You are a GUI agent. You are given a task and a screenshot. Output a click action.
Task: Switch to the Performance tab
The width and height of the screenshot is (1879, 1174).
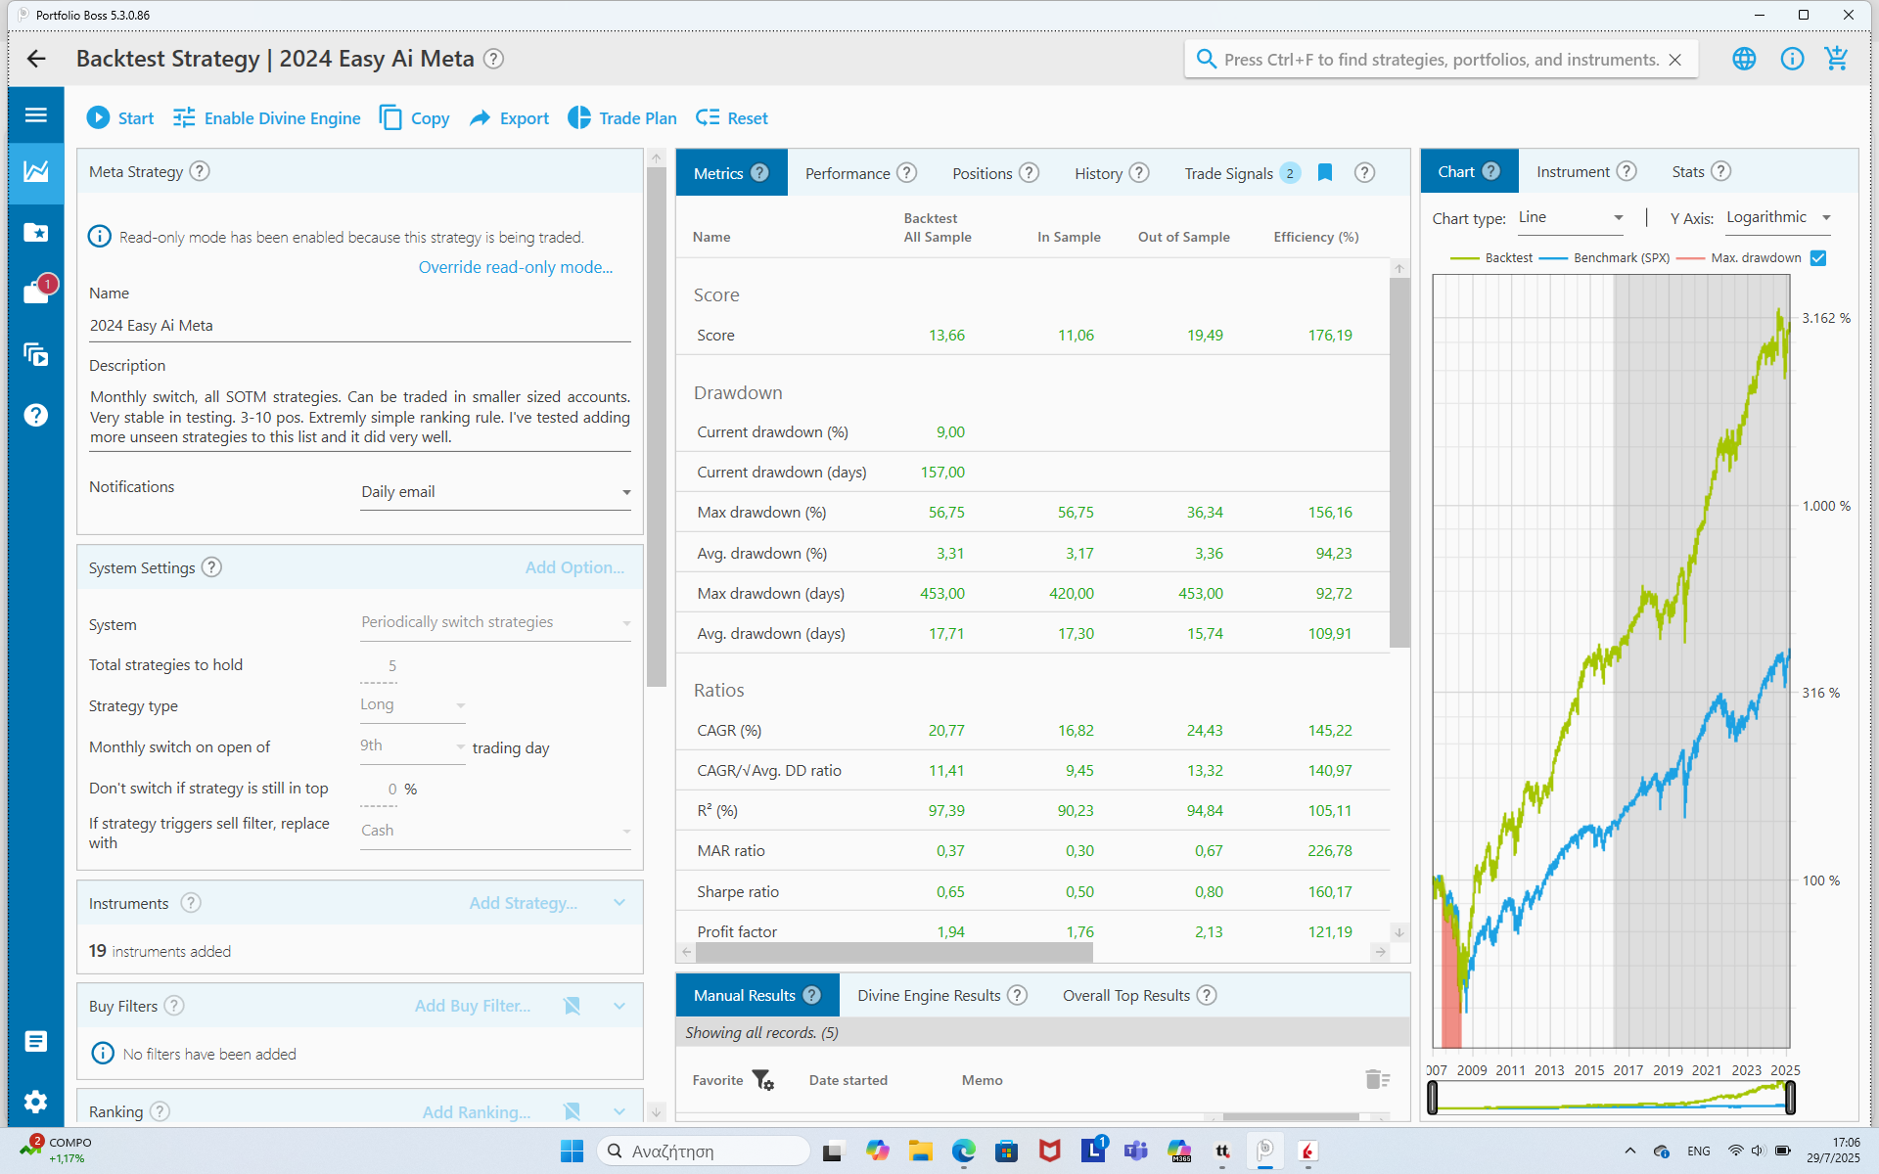tap(848, 173)
